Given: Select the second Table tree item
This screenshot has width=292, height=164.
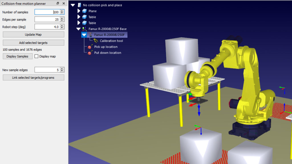Looking at the screenshot, I should coord(92,23).
